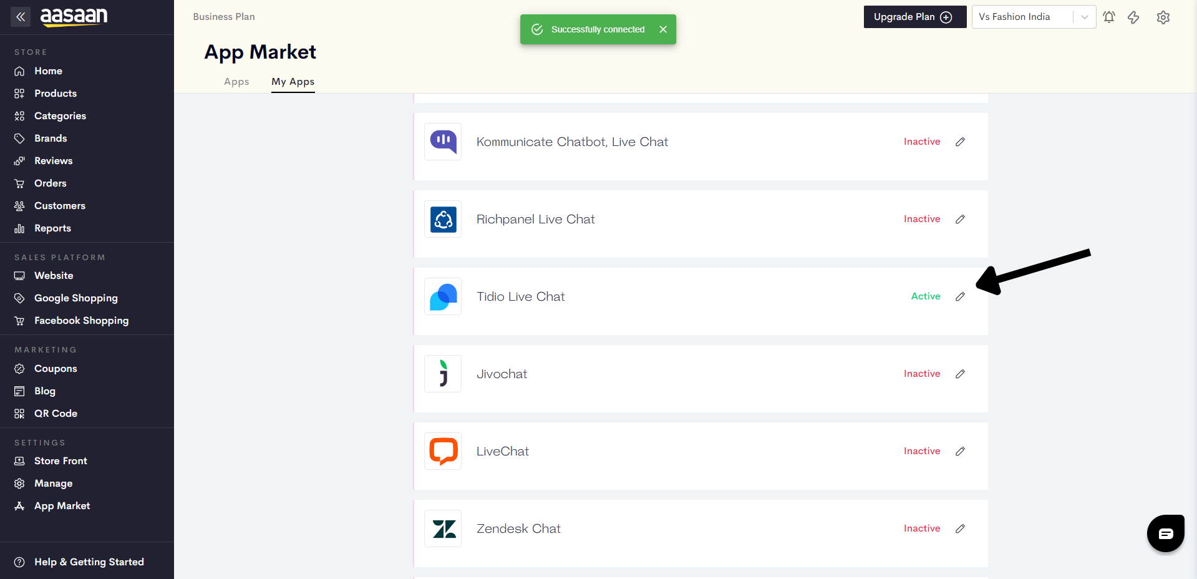Click the Zendesk app logo

coord(443,528)
